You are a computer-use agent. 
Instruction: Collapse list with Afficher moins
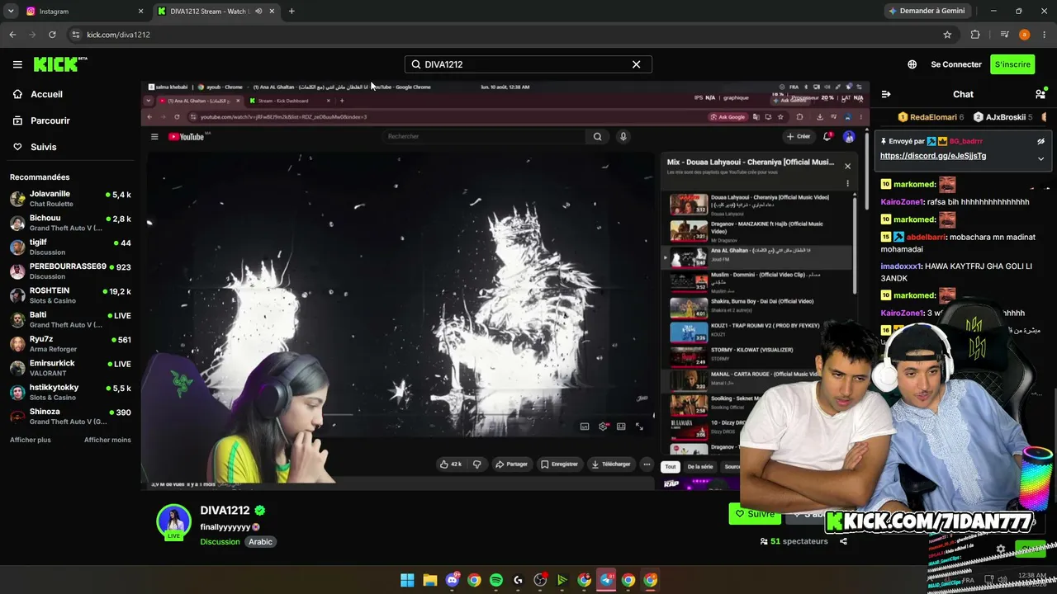pos(107,440)
